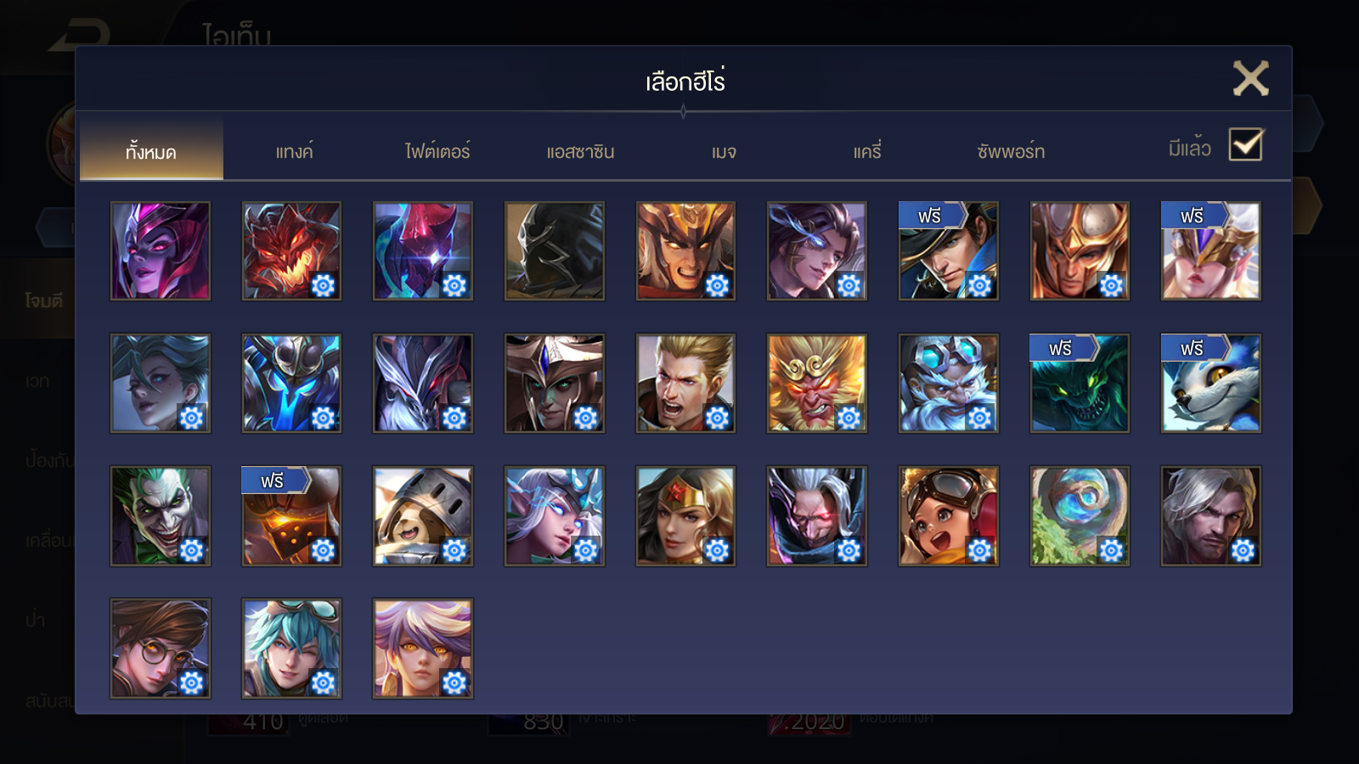Viewport: 1359px width, 764px height.
Task: Select the white-bearded dwarf with blue goggles
Action: (949, 383)
